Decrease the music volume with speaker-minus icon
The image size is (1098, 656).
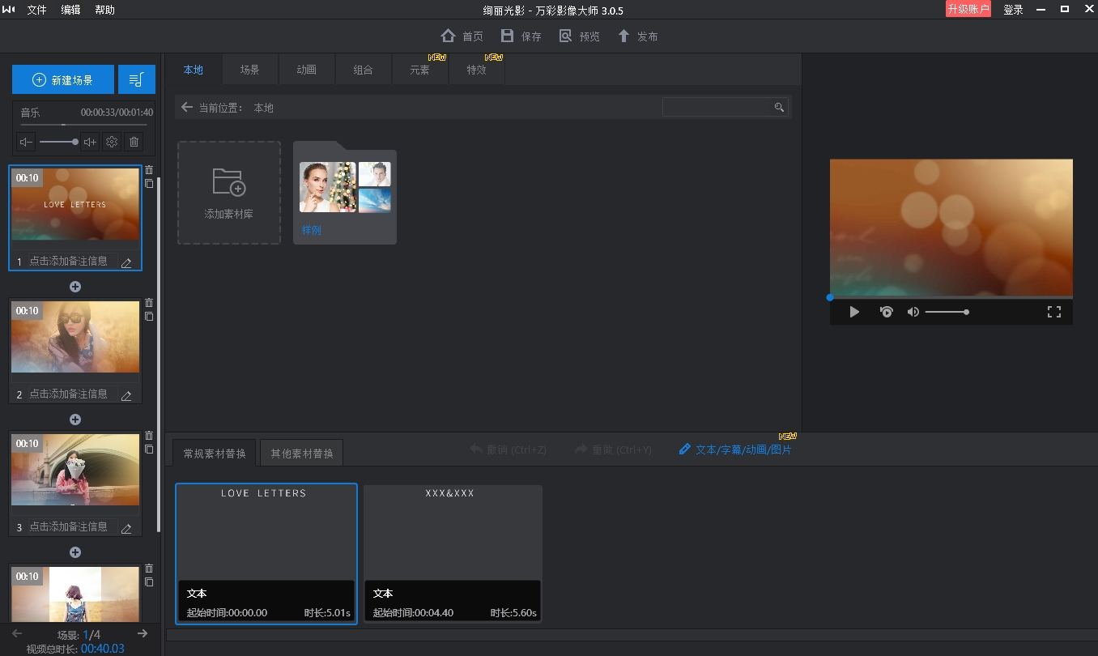(x=27, y=142)
